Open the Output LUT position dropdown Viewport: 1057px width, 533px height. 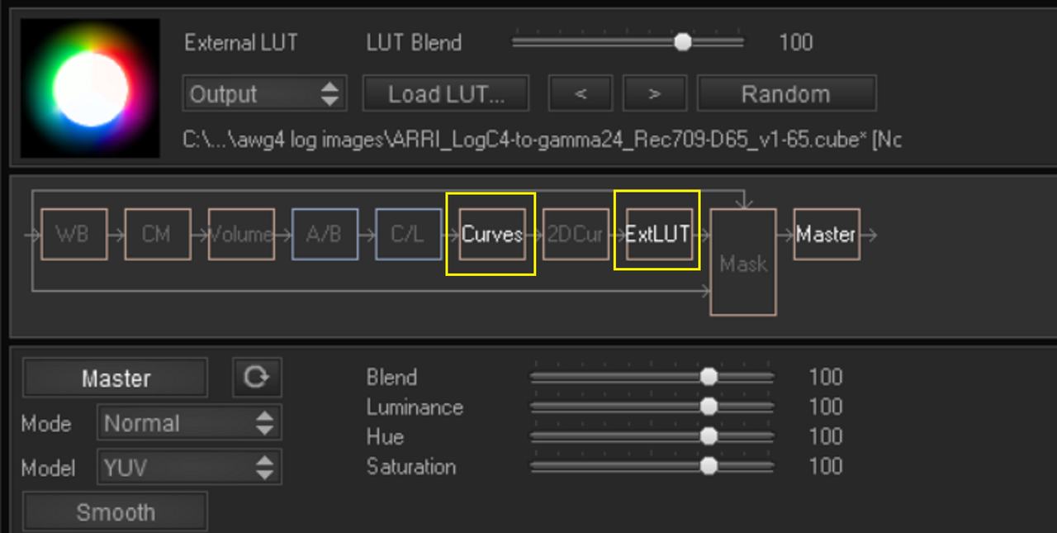pos(265,93)
